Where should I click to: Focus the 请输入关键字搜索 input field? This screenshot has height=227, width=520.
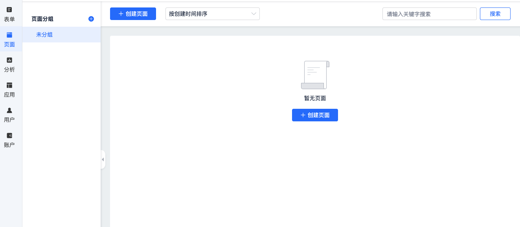click(x=429, y=14)
